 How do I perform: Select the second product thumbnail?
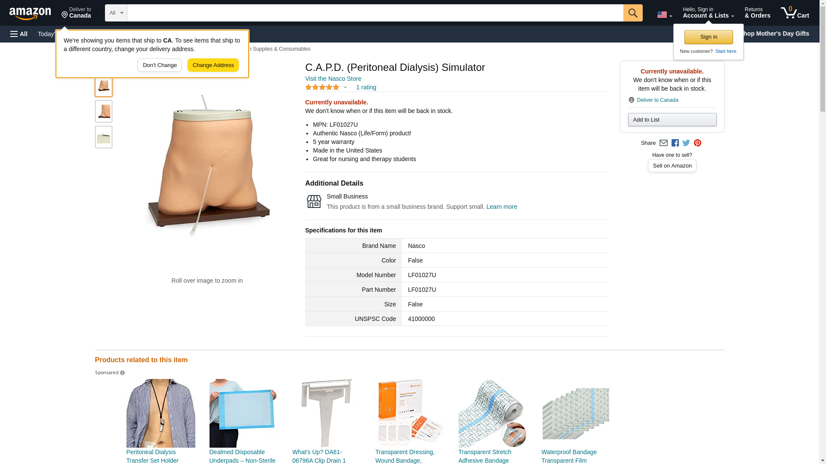[x=104, y=111]
